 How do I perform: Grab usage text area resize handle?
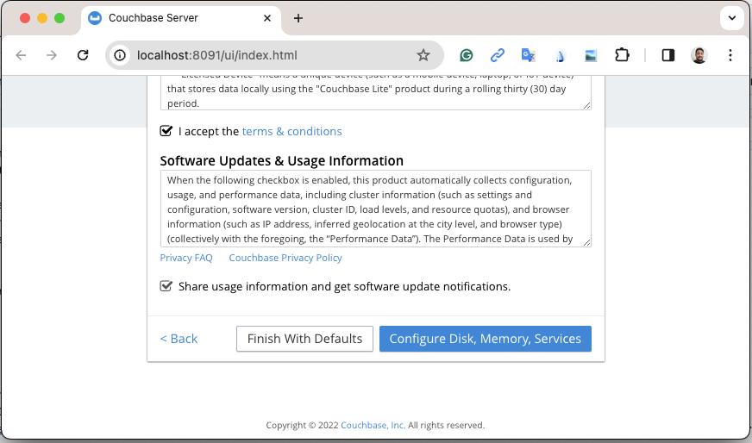pyautogui.click(x=586, y=242)
